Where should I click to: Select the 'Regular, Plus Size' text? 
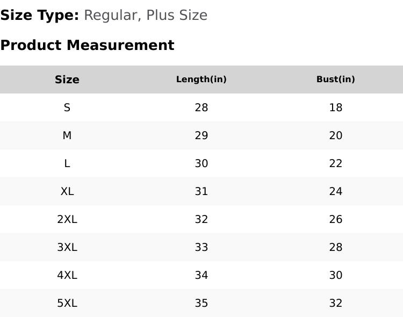click(x=146, y=15)
